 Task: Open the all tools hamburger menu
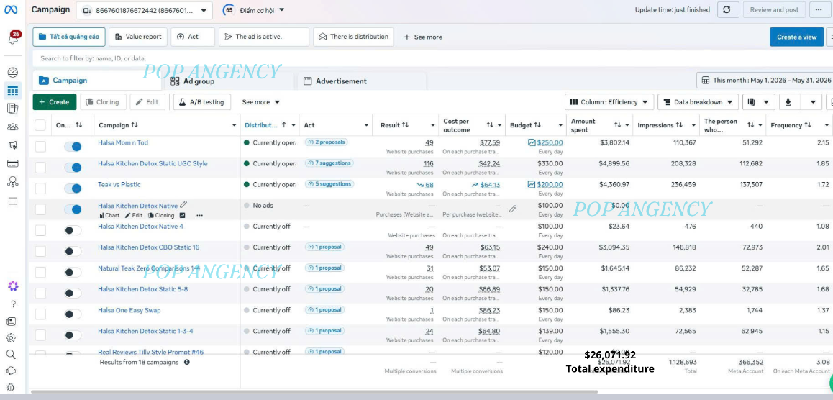13,201
